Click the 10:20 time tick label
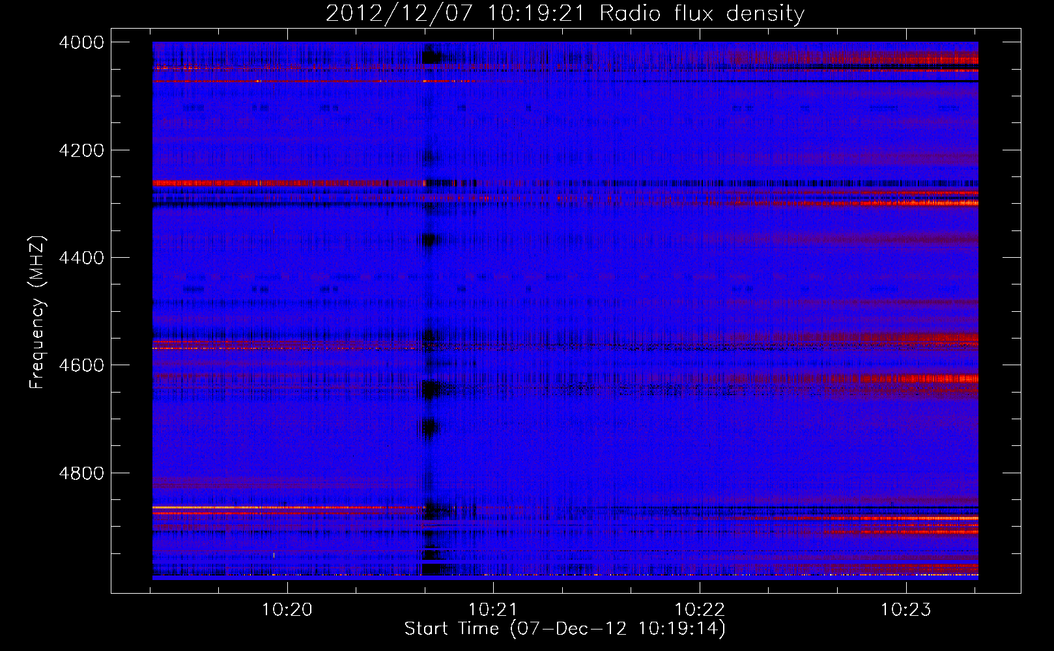 (x=287, y=610)
